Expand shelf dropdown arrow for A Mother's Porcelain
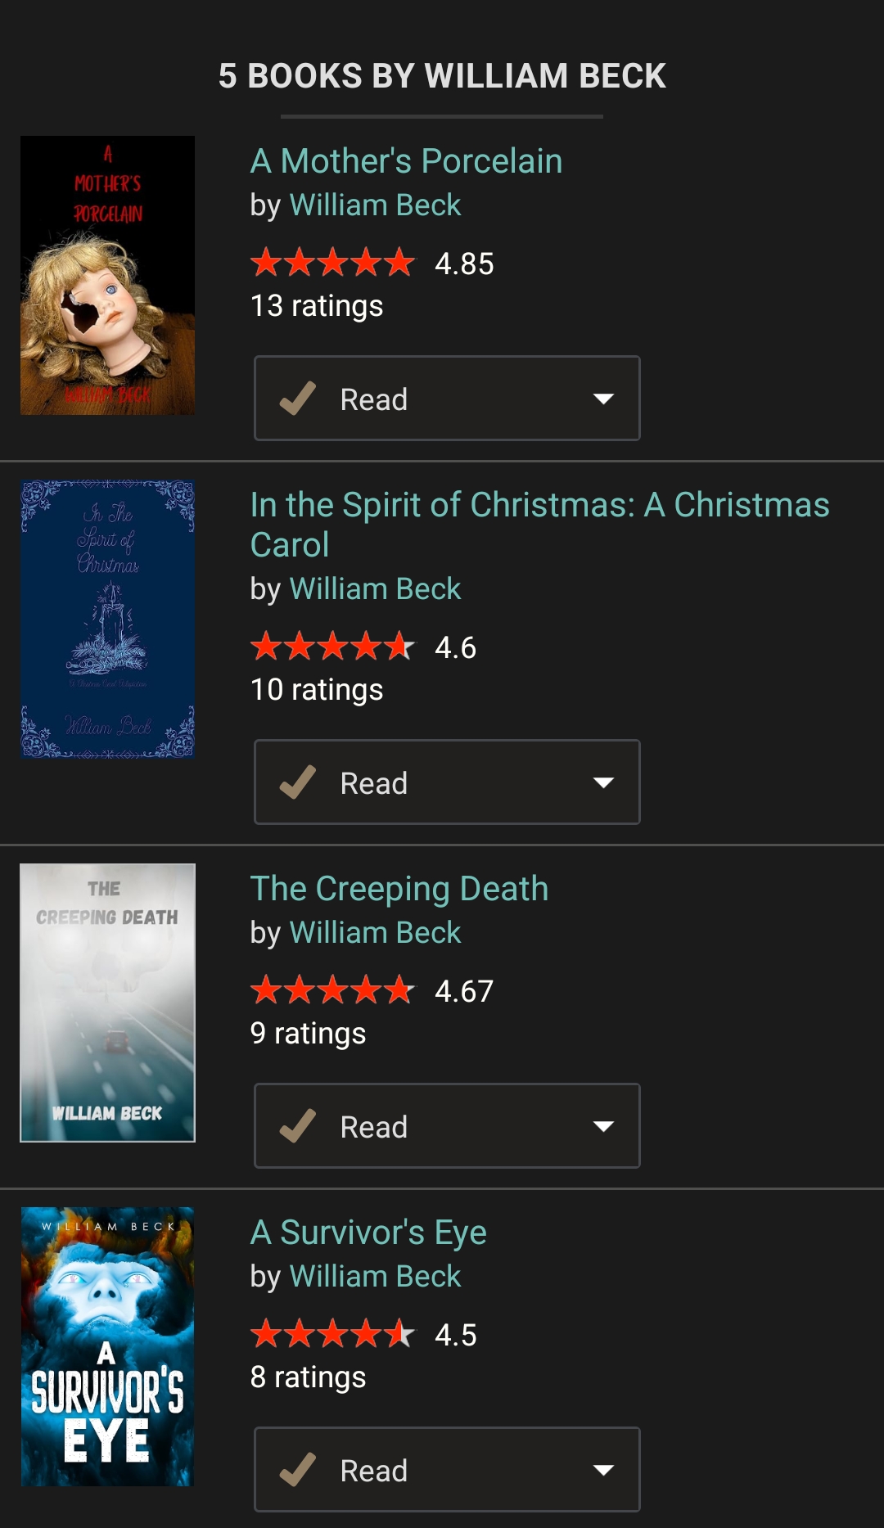Image resolution: width=884 pixels, height=1528 pixels. [x=603, y=399]
